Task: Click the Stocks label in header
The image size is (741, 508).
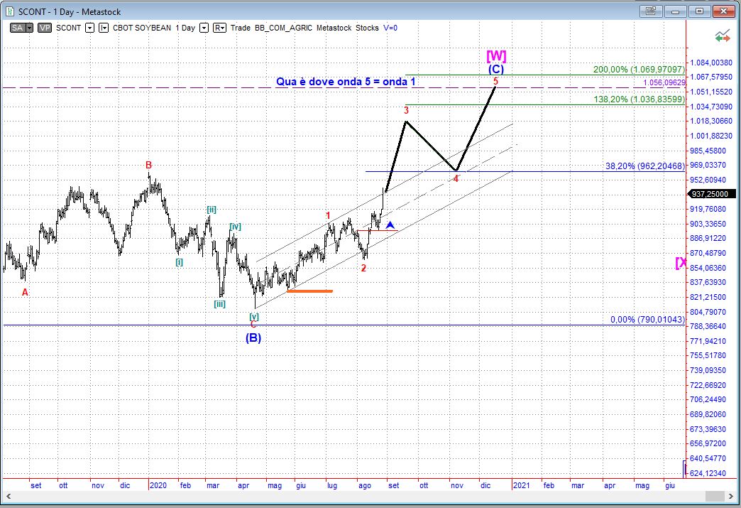Action: coord(367,28)
